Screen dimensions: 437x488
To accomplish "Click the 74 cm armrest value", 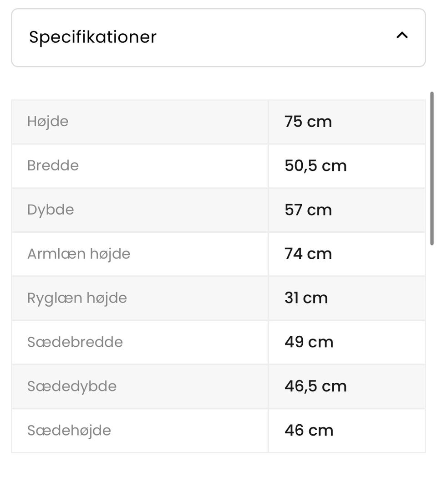I will tap(308, 254).
